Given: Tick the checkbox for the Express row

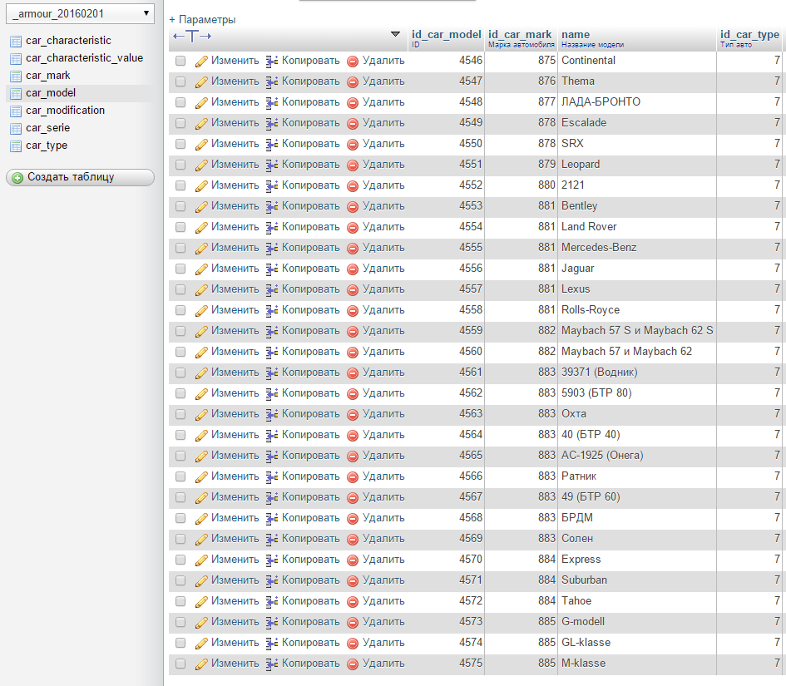Looking at the screenshot, I should coord(180,560).
